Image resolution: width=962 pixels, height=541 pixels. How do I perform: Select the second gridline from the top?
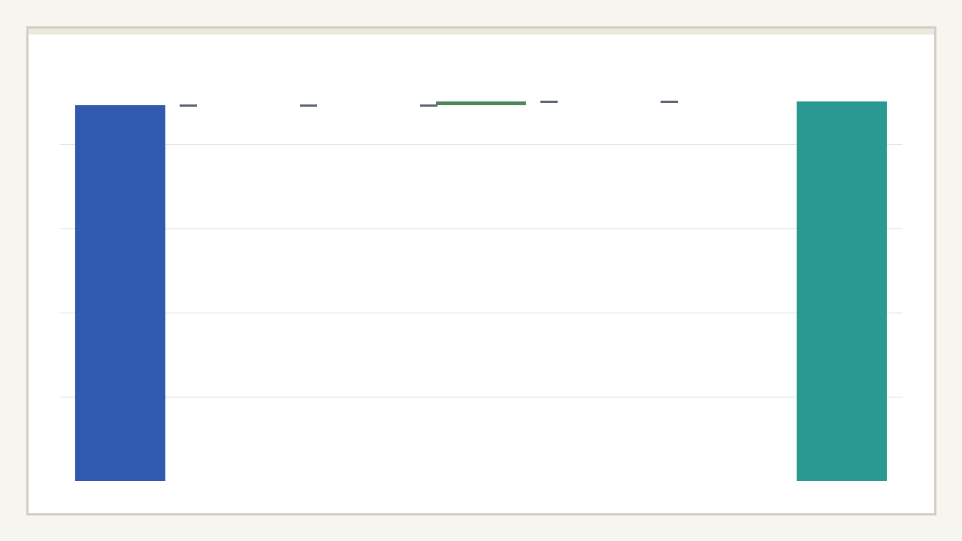click(x=481, y=228)
